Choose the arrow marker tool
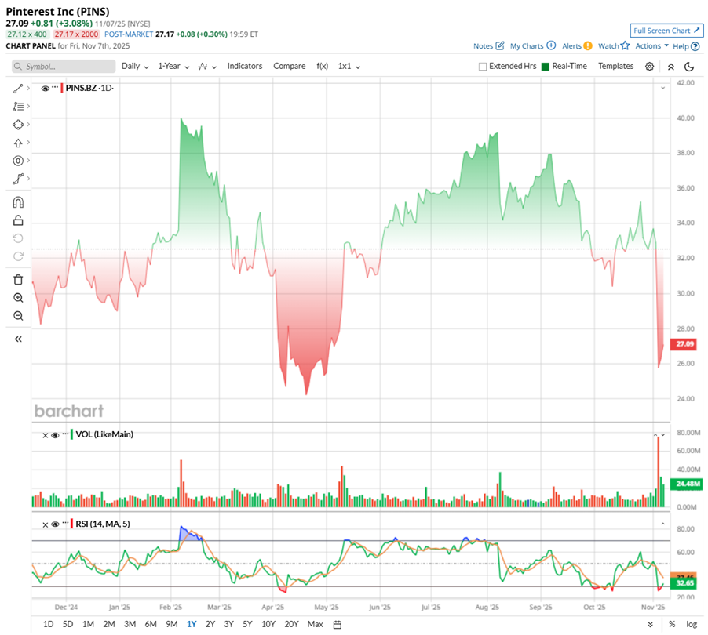Screen dimensions: 708x635 [x=18, y=143]
